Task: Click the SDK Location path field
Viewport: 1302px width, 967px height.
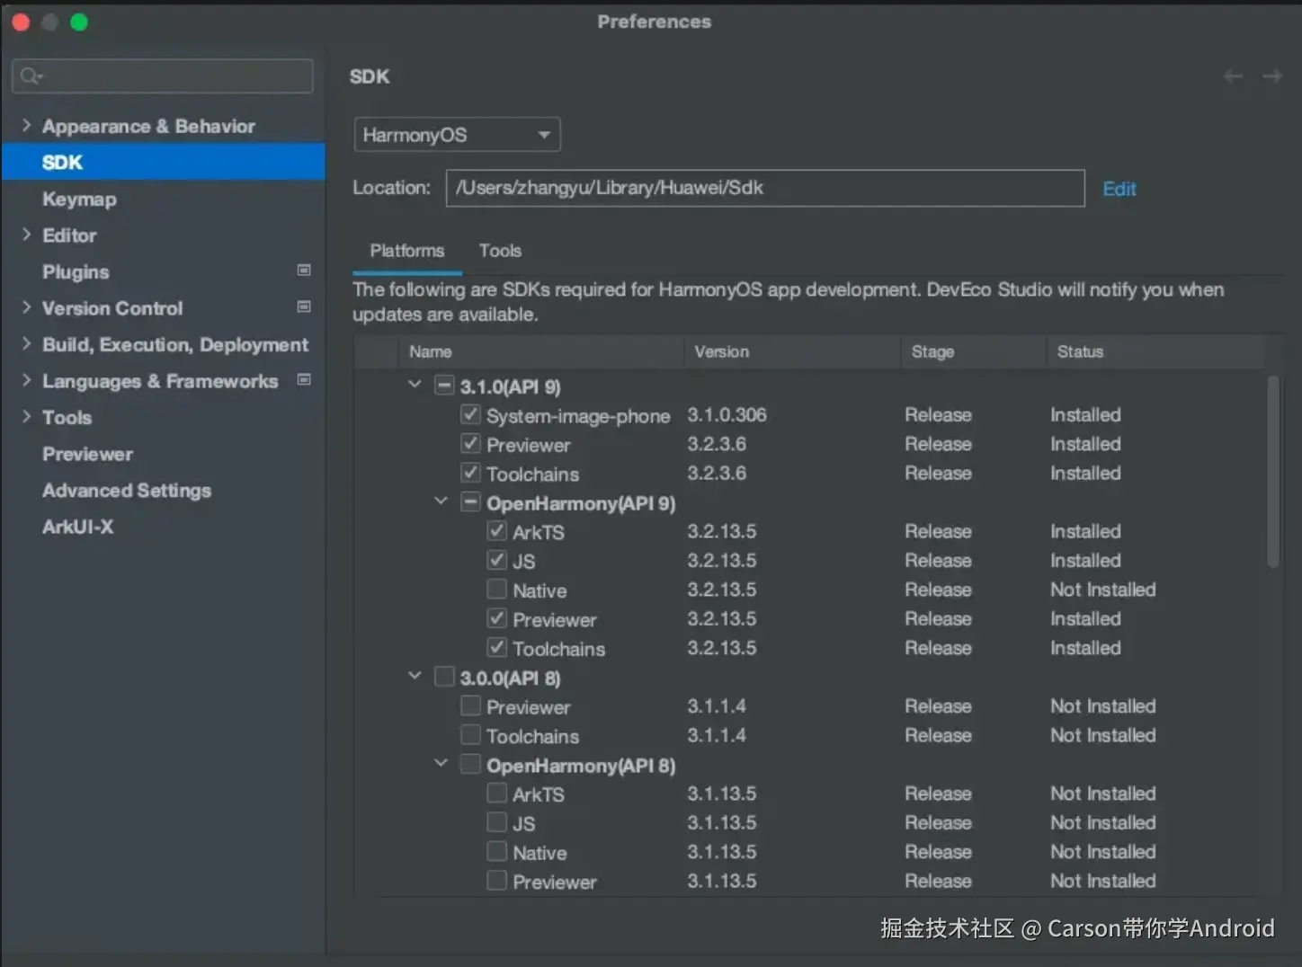Action: [x=765, y=188]
